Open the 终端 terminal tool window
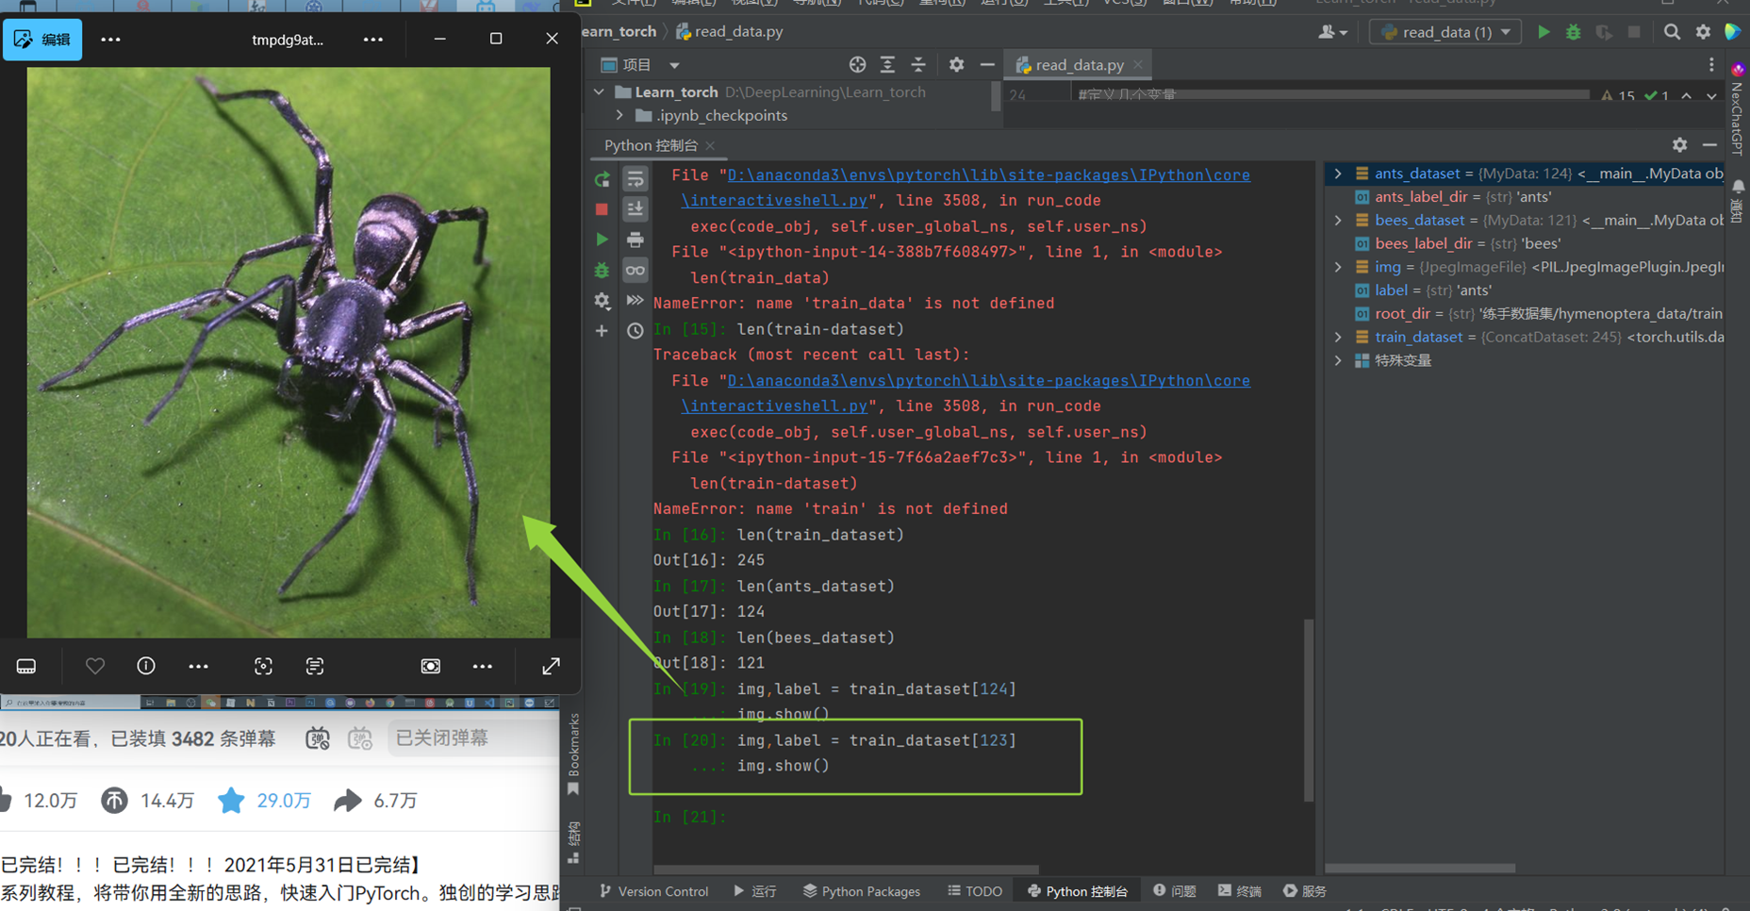 point(1240,891)
